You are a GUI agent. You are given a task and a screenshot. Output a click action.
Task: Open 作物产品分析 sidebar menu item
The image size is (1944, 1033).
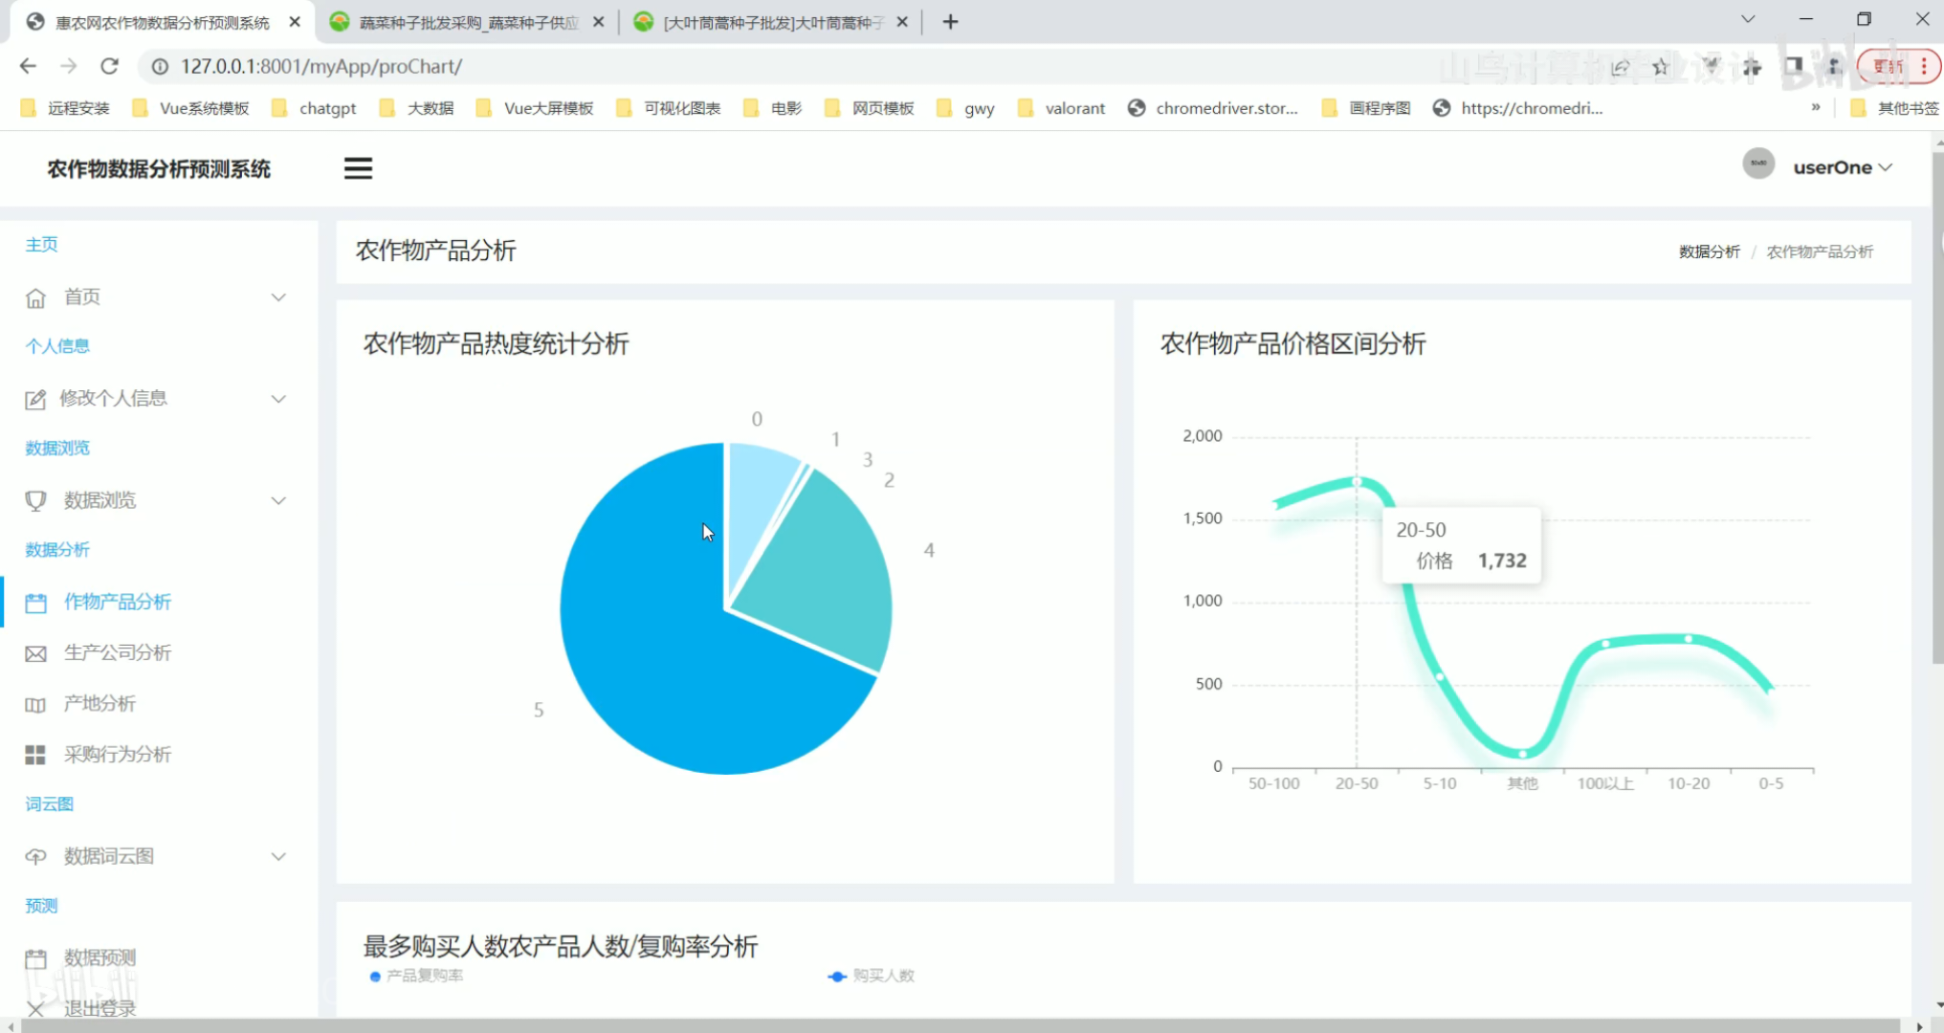click(117, 602)
